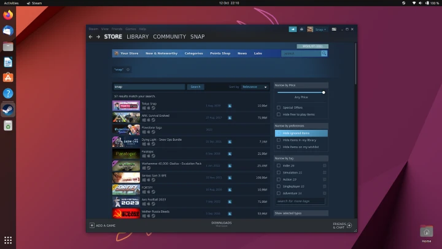Open the Snap account dropdown
442x249 pixels.
point(321,30)
